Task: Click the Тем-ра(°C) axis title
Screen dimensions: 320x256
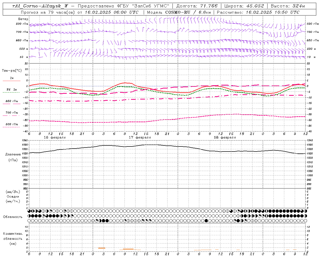Action: (x=12, y=71)
